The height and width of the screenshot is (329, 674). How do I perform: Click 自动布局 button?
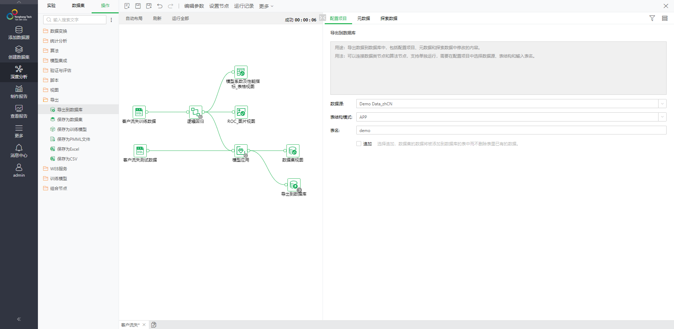[134, 18]
